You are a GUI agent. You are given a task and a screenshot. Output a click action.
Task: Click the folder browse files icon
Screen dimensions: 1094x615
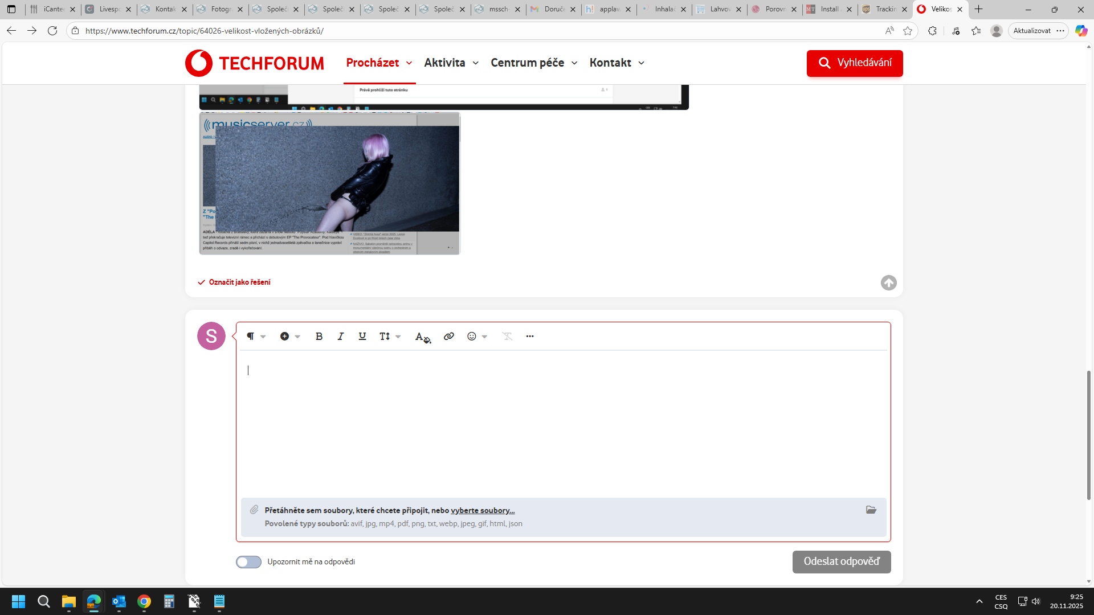(871, 510)
